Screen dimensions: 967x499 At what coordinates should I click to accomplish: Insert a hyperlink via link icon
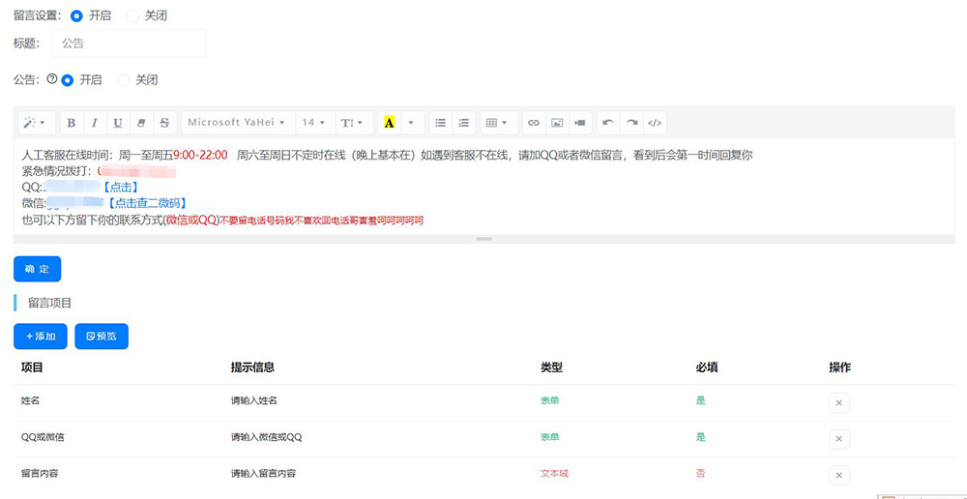click(x=534, y=123)
